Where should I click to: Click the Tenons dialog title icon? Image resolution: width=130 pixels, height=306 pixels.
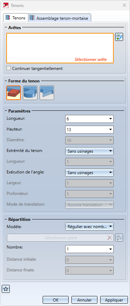6,5
